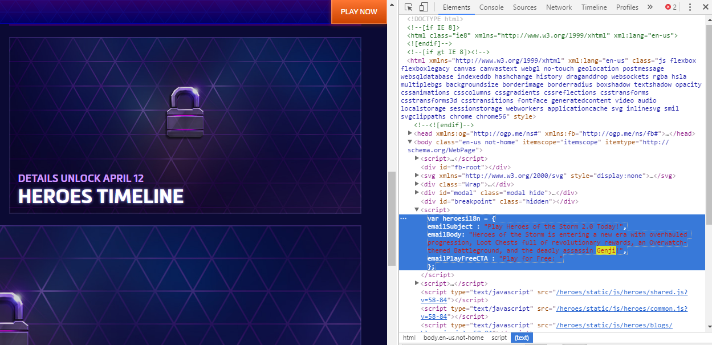Open the heroes/blogs script link
The width and height of the screenshot is (712, 345).
(x=614, y=325)
